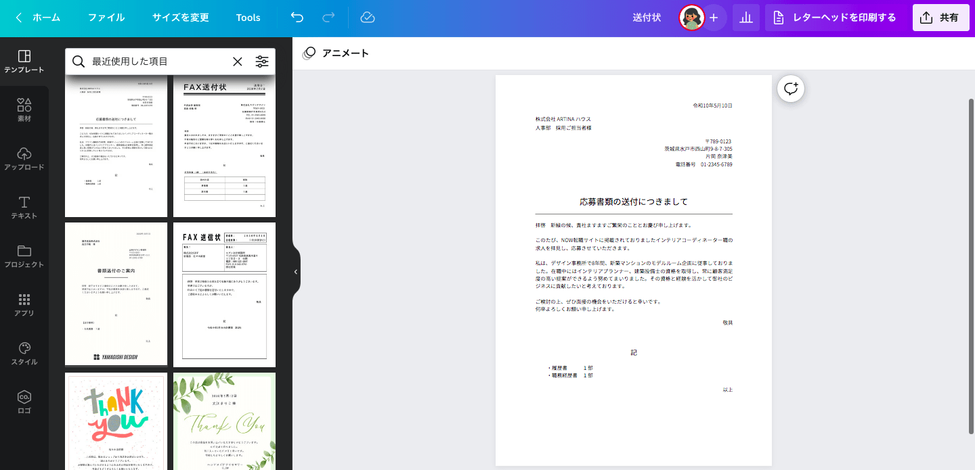Image resolution: width=975 pixels, height=470 pixels.
Task: Open the 素材 elements panel
Action: pos(24,110)
